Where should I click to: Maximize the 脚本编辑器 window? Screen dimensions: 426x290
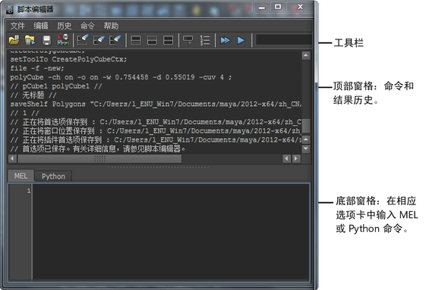[x=278, y=7]
